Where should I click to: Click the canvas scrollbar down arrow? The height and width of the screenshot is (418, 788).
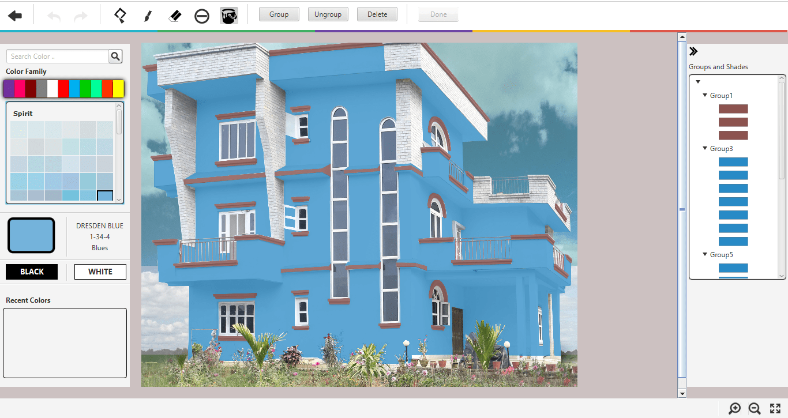(682, 393)
